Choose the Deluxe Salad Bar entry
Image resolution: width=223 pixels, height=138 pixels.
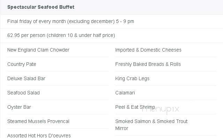tap(26, 78)
